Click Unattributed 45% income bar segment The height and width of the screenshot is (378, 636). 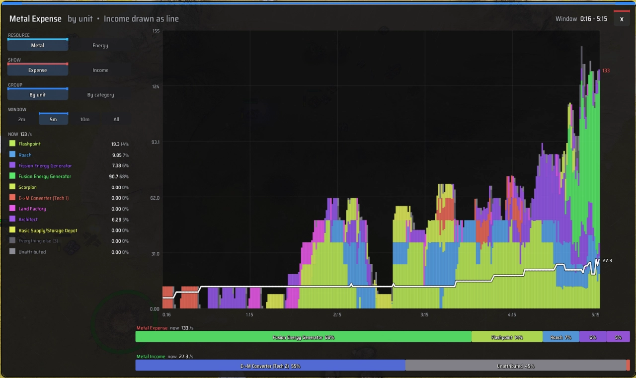click(x=516, y=366)
